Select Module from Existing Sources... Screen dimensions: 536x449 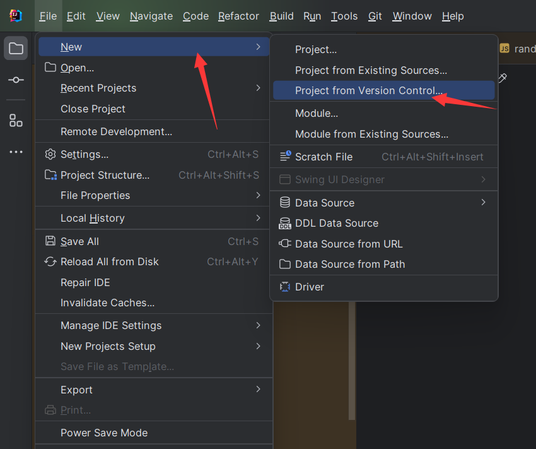(384, 134)
